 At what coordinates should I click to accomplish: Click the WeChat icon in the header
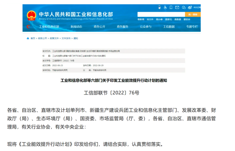pos(184,7)
